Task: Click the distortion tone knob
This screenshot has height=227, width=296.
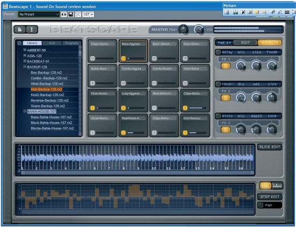Action: coord(272,129)
